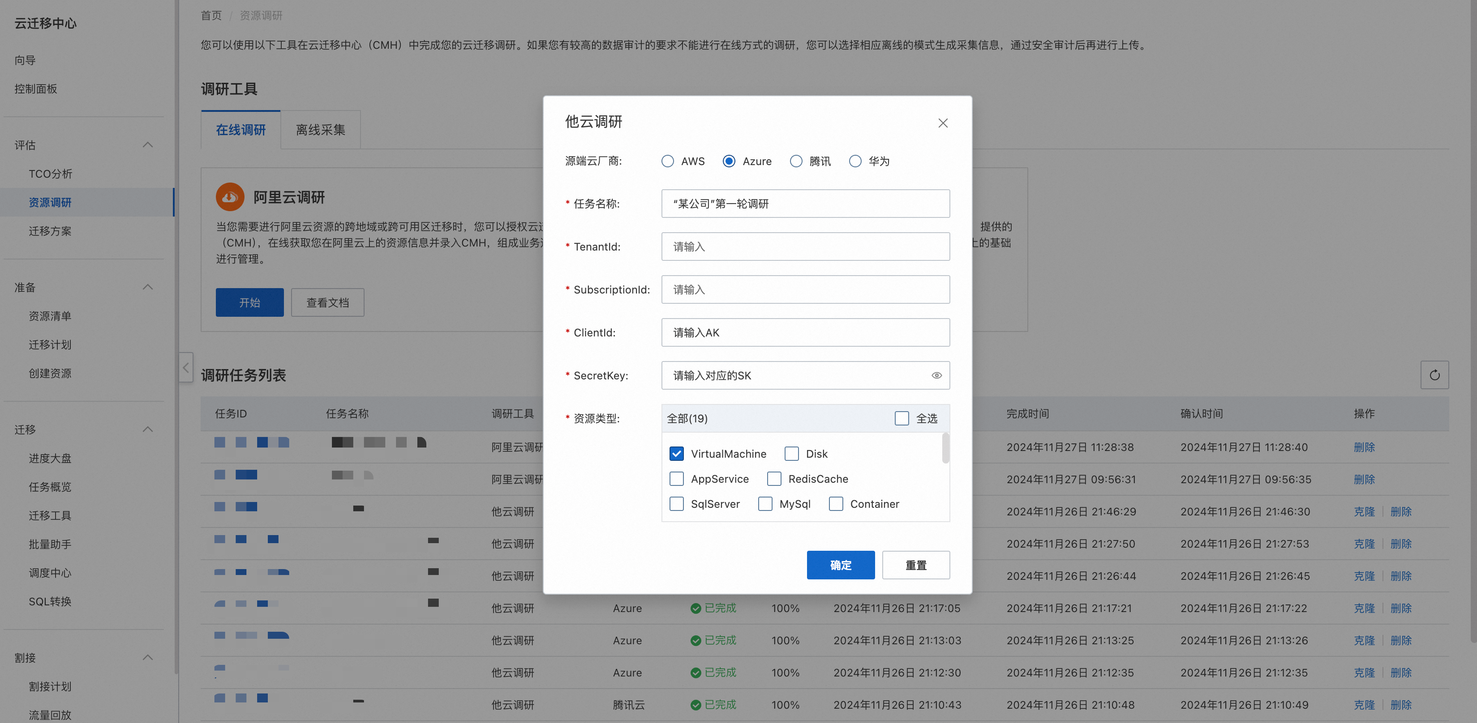Select the Azure radio button
This screenshot has height=723, width=1477.
click(x=729, y=161)
